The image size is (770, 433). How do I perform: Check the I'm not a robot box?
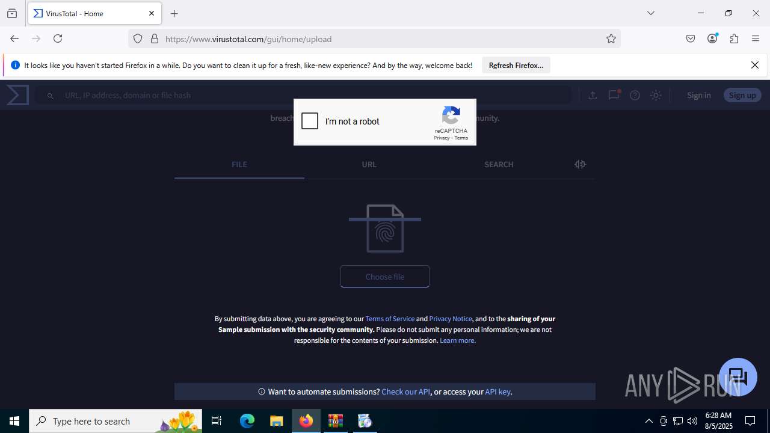coord(310,121)
